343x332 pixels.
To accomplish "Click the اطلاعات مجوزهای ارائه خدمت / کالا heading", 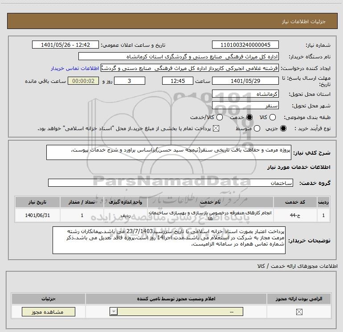I will 298,266.
